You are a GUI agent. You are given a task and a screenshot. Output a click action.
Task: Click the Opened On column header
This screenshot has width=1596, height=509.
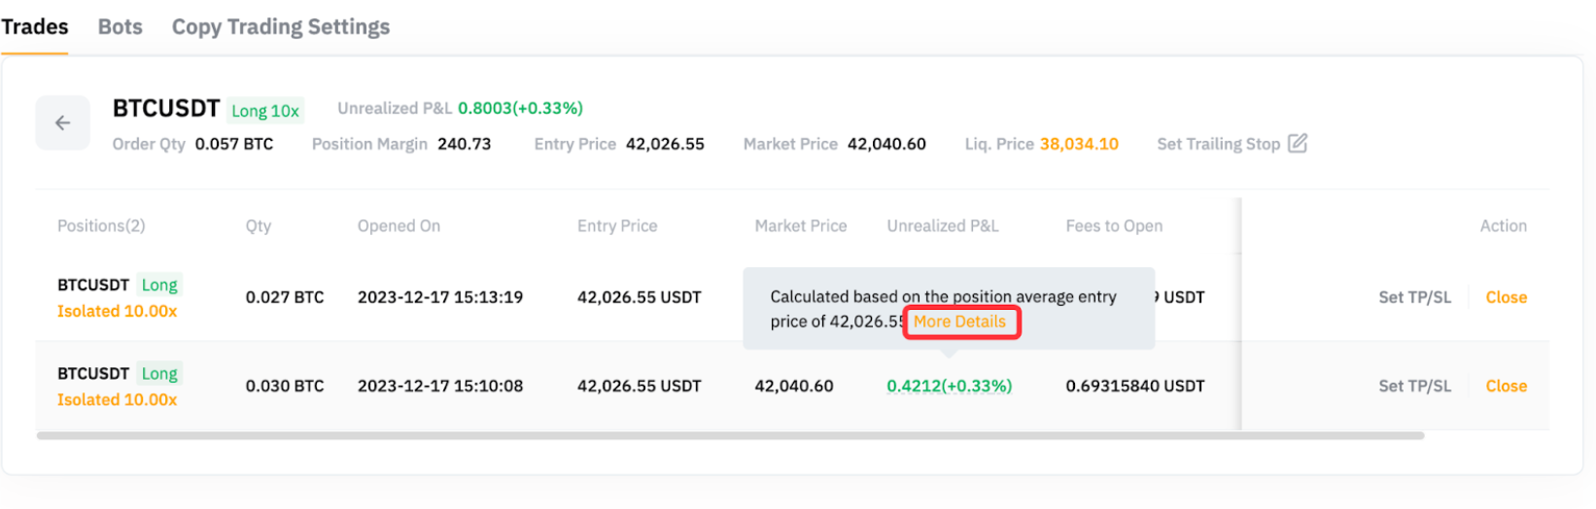tap(399, 225)
